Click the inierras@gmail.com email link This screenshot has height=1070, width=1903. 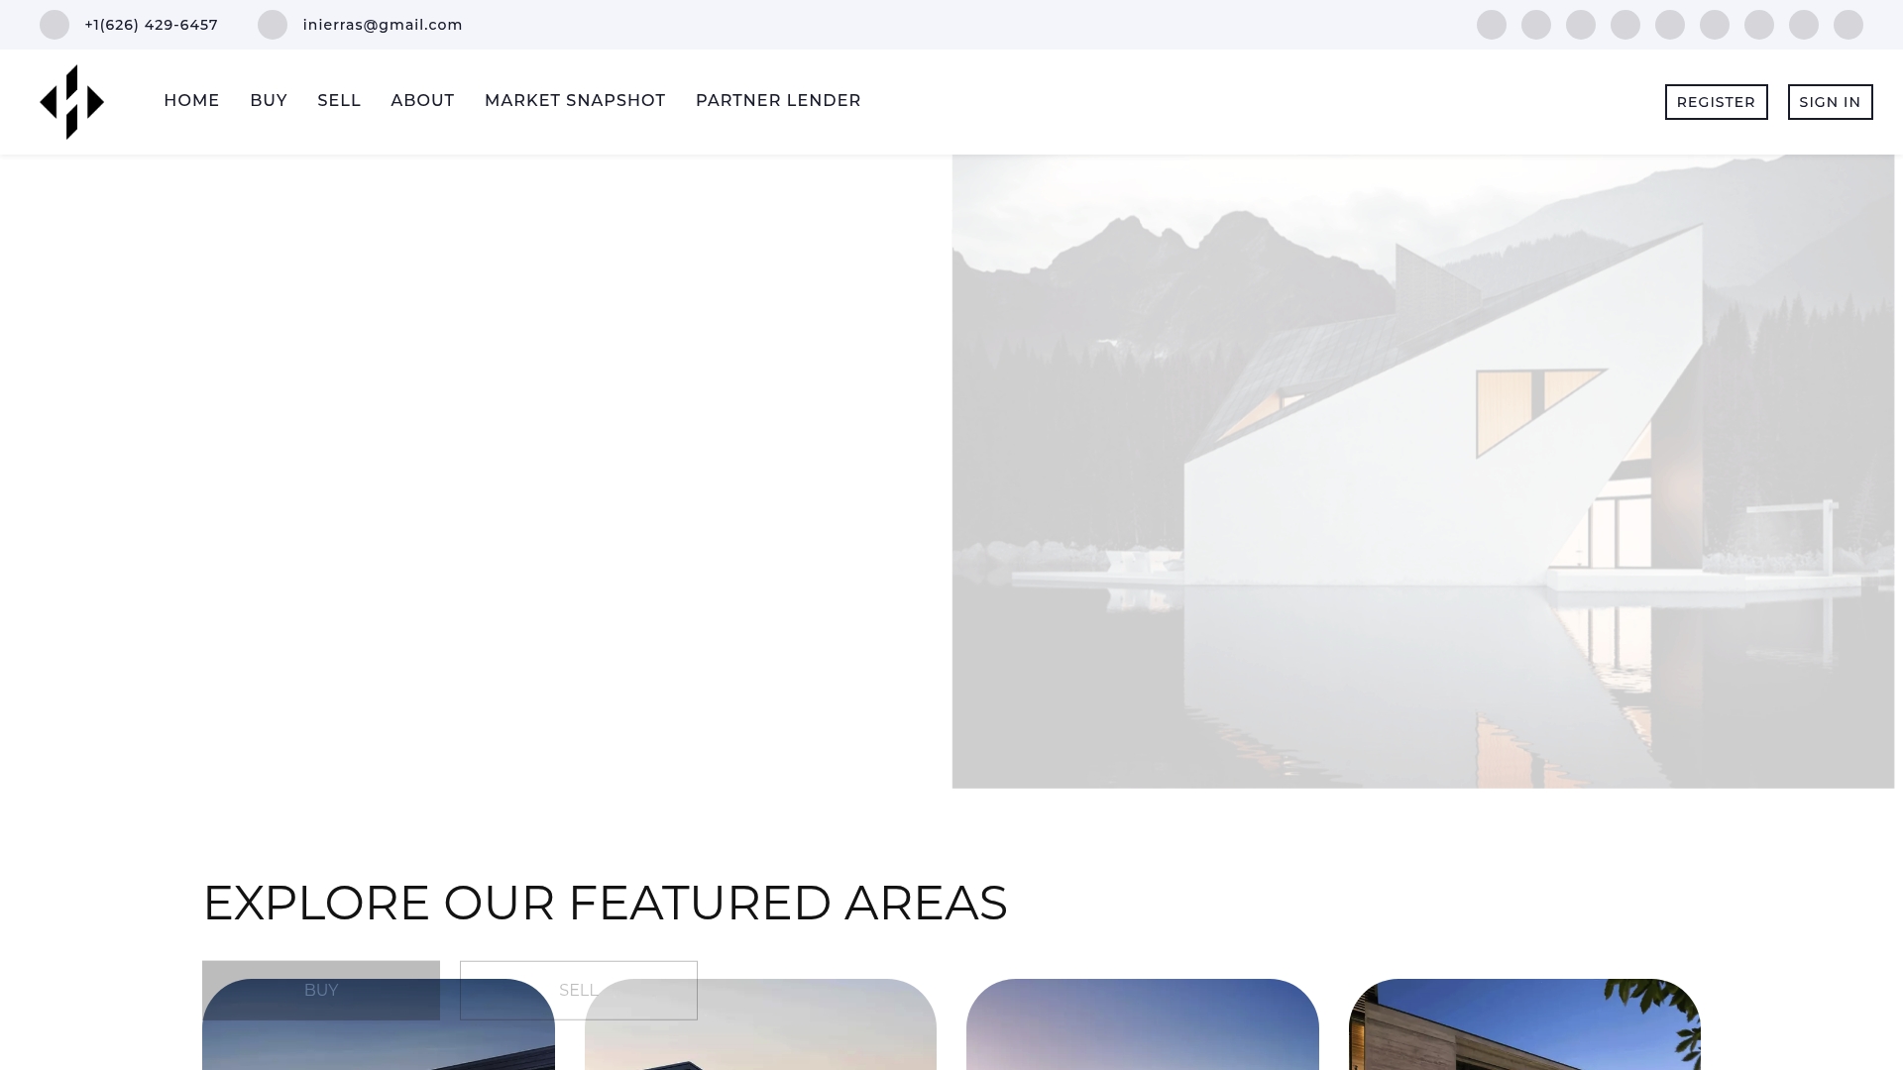coord(383,25)
